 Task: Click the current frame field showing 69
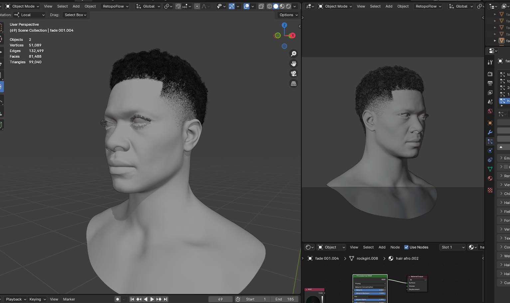pyautogui.click(x=220, y=299)
